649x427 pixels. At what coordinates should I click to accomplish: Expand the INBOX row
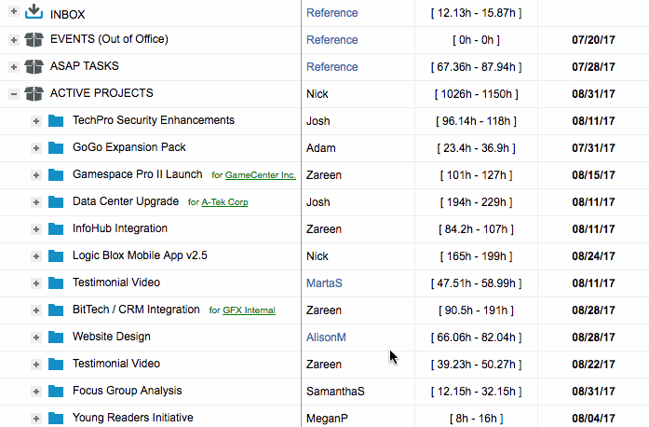(13, 13)
